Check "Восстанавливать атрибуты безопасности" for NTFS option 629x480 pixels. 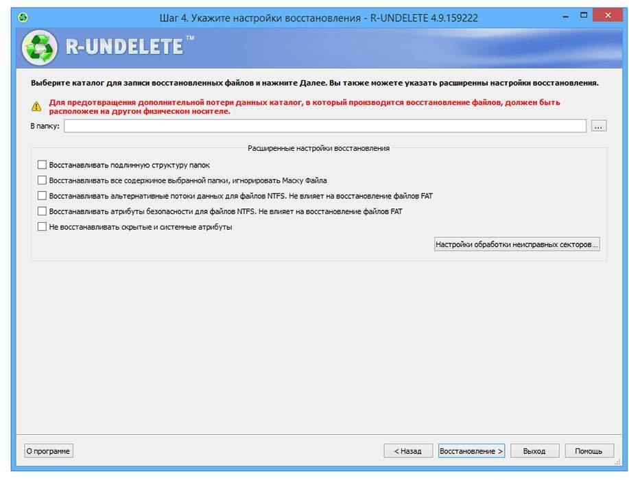[42, 211]
